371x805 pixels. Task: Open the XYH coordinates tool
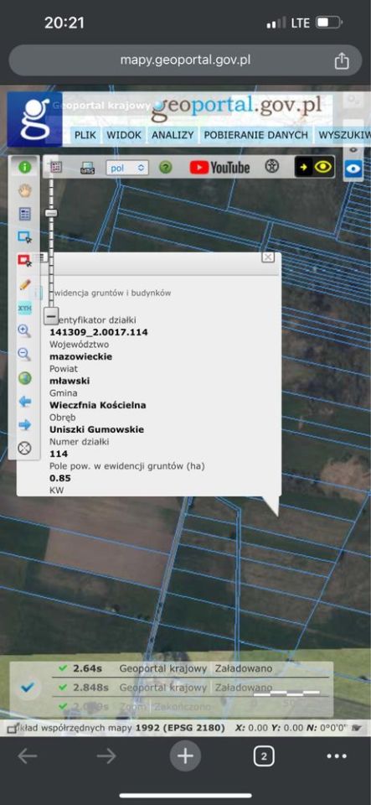tap(24, 308)
